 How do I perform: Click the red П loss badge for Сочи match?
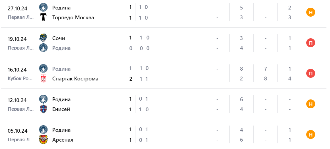point(311,43)
